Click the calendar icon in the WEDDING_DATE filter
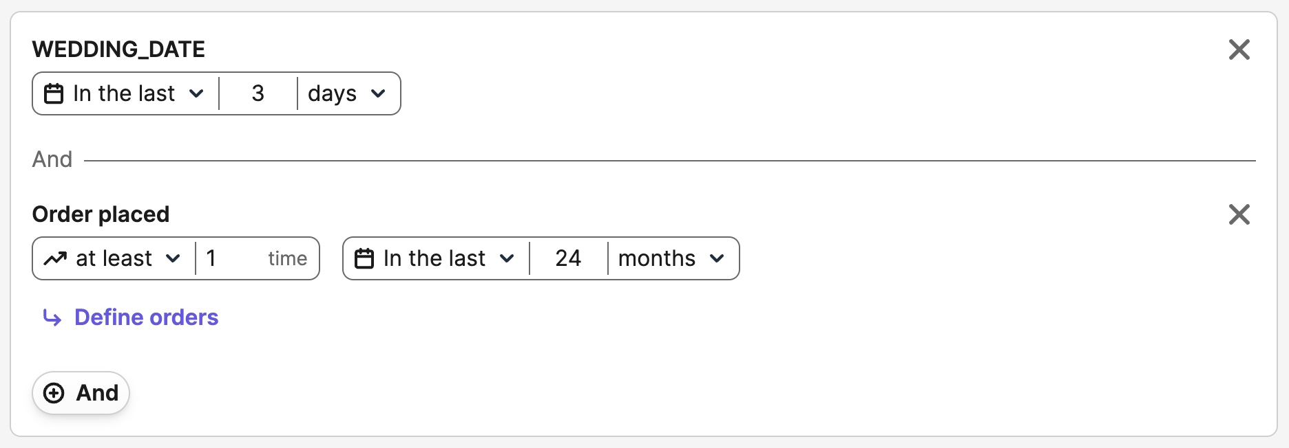This screenshot has height=448, width=1289. 54,93
